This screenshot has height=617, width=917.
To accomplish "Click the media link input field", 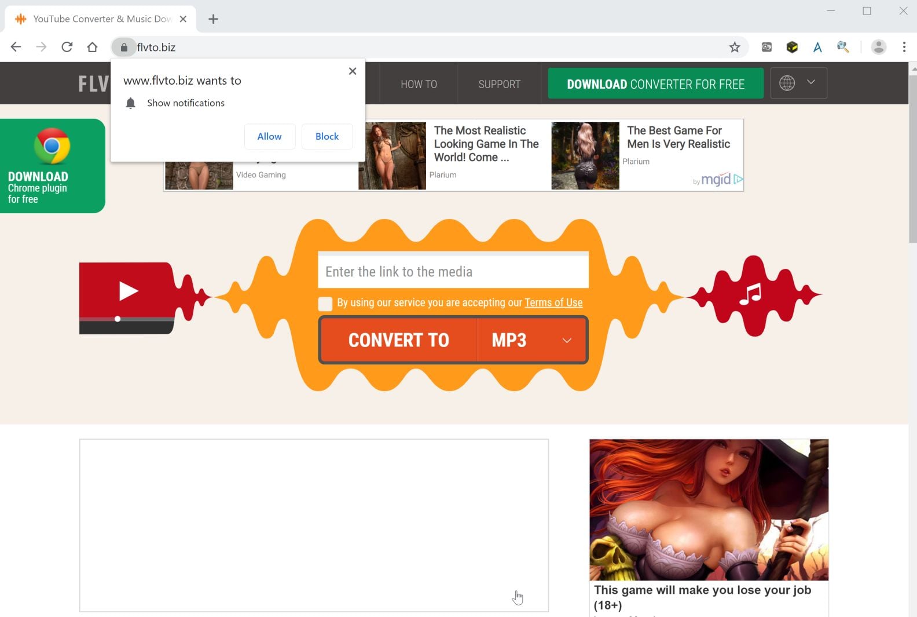I will 453,271.
